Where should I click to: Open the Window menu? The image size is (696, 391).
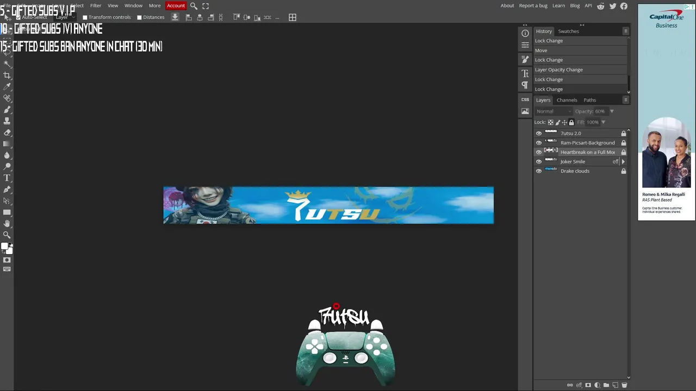(133, 5)
